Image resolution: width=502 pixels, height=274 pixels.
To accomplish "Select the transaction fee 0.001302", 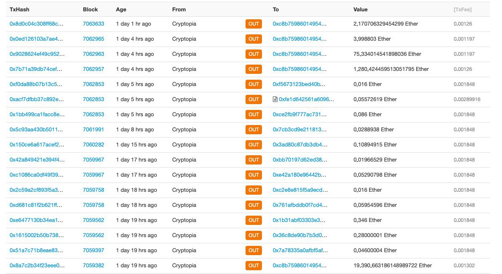I will [464, 266].
